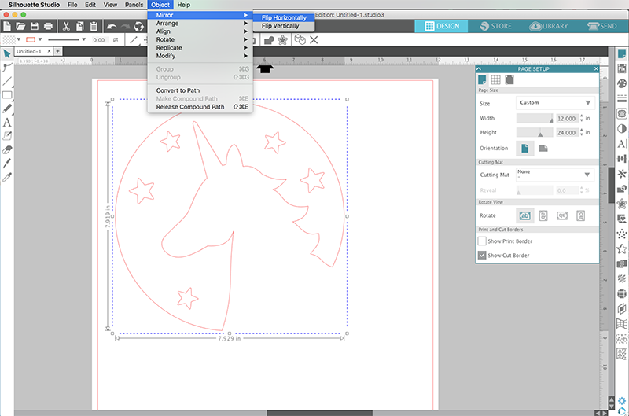This screenshot has width=629, height=416.
Task: Switch to Grid settings in Page Setup
Action: (496, 80)
